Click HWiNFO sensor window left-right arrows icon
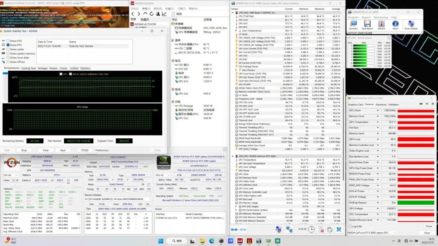 (234, 229)
